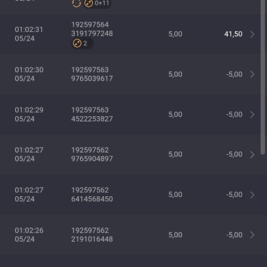267x267 pixels.
Task: Click the 5,00 stake in 01:02:26 row
Action: point(176,235)
